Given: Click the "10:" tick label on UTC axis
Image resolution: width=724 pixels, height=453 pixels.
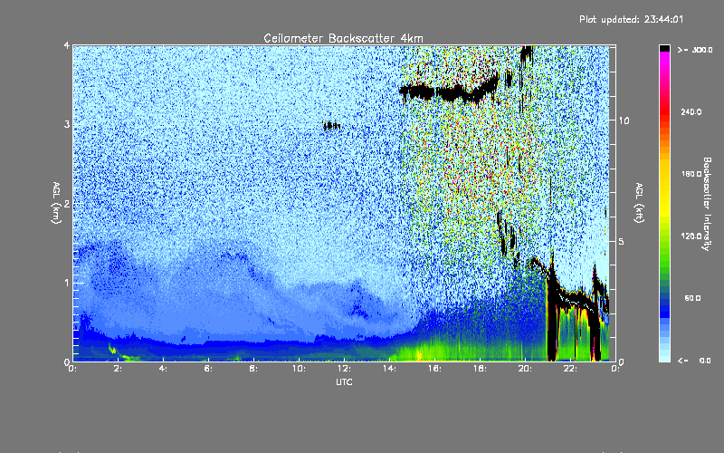Looking at the screenshot, I should [x=299, y=369].
